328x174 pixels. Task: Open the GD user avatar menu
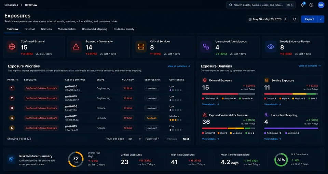coord(321,5)
